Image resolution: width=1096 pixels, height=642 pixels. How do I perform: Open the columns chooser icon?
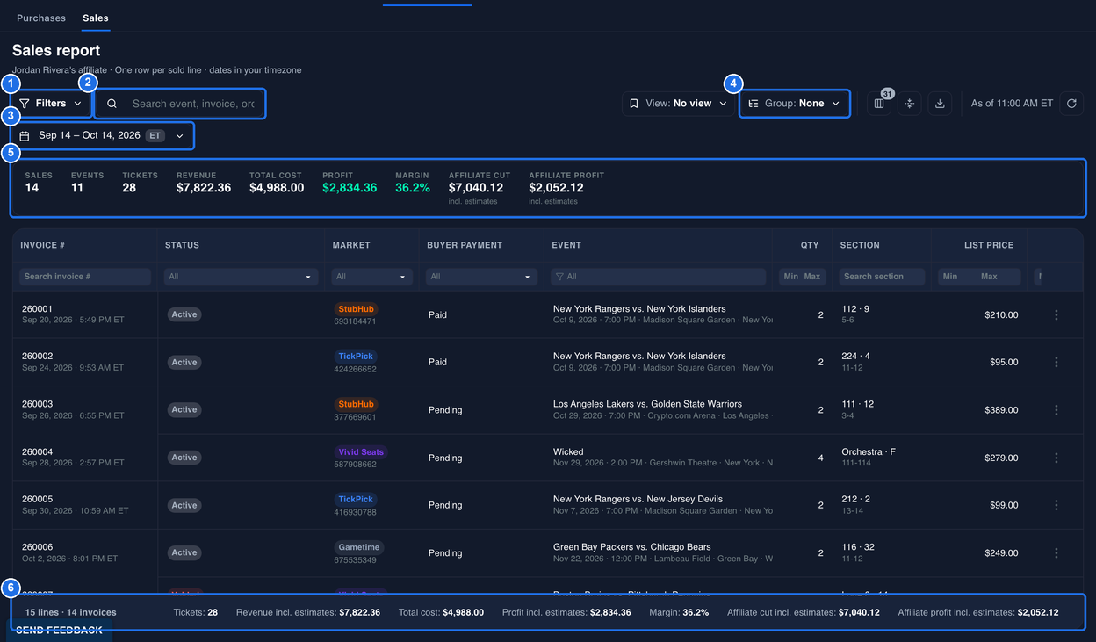[x=879, y=104]
